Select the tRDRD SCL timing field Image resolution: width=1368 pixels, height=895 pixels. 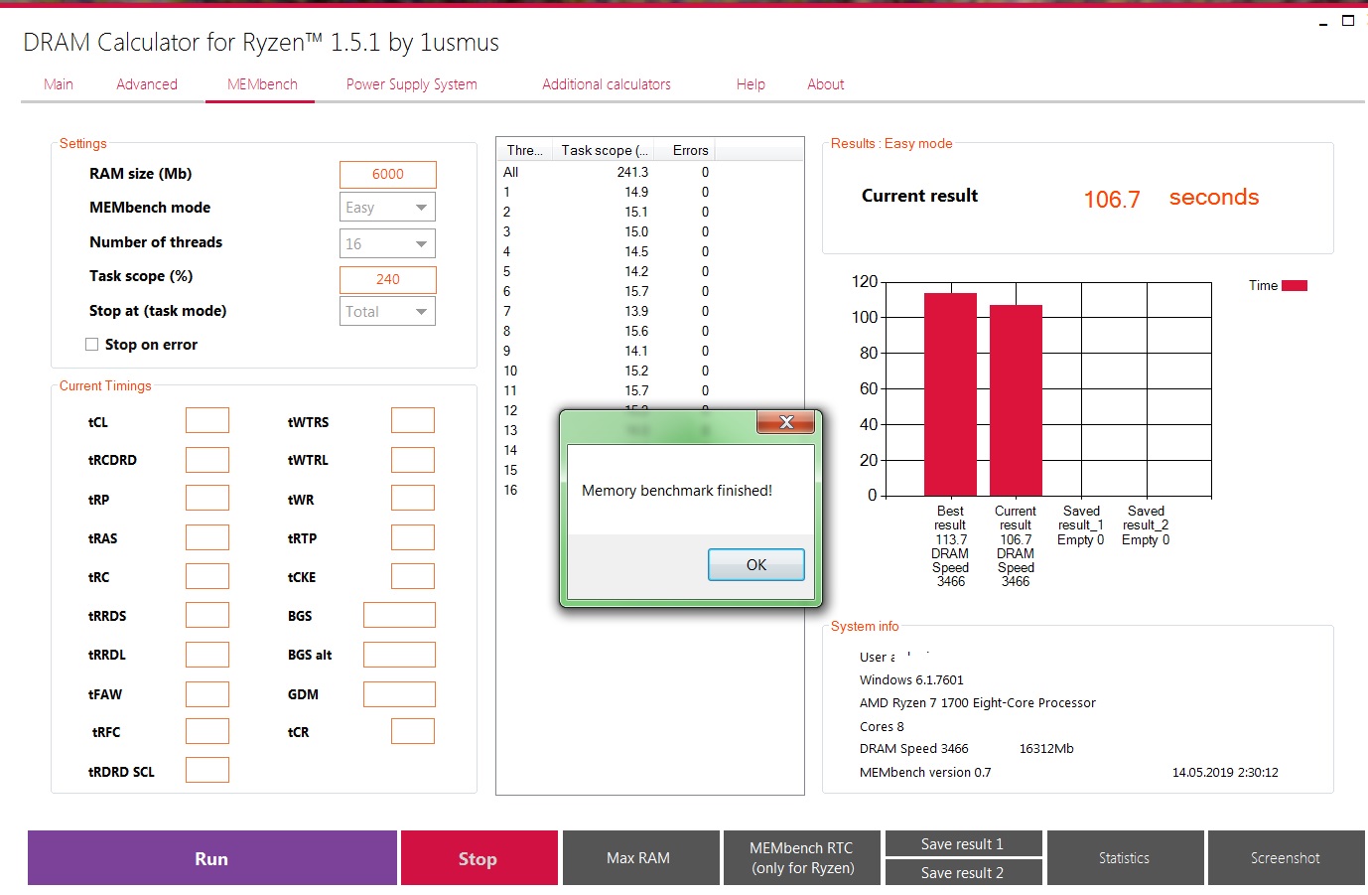pos(207,770)
